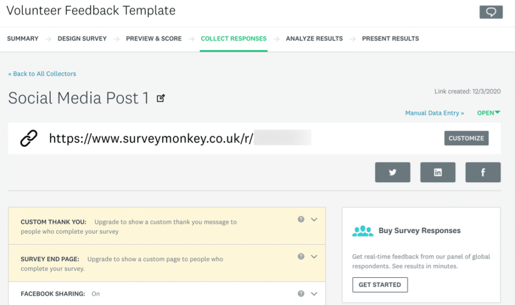Go to the Design Survey tab
Screen dimensions: 515x305
82,38
